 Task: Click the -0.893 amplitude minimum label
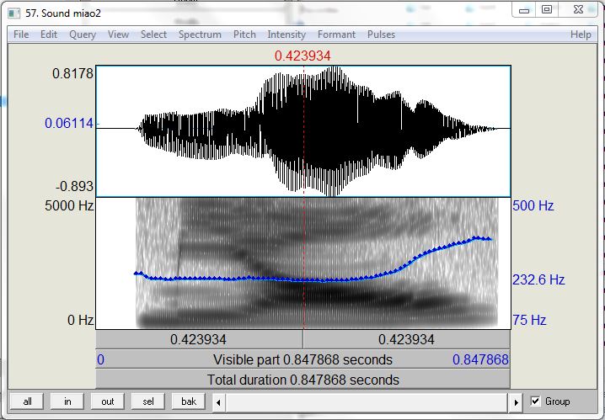(x=74, y=186)
